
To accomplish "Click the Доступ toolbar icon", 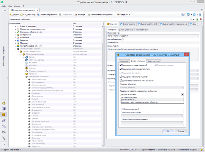I will [11, 14].
